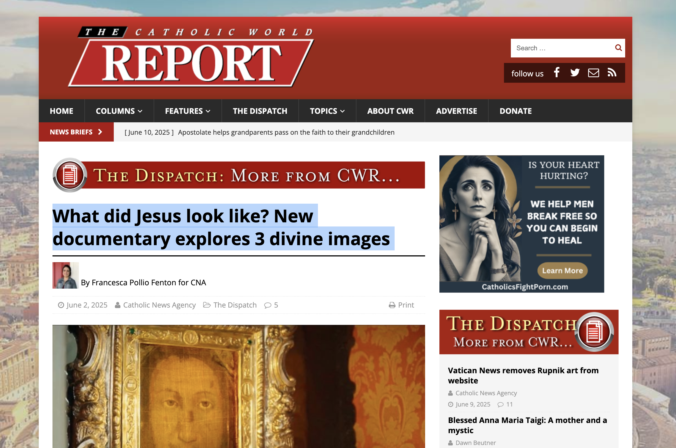
Task: Click the printer icon beside Print
Action: coord(392,305)
